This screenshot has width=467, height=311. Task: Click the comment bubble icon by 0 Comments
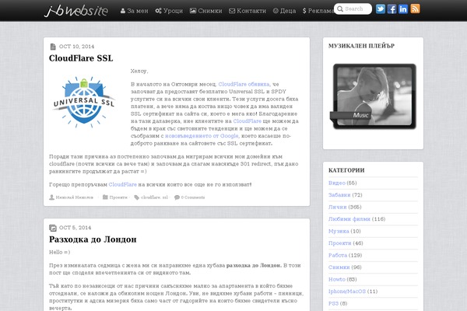pos(177,197)
